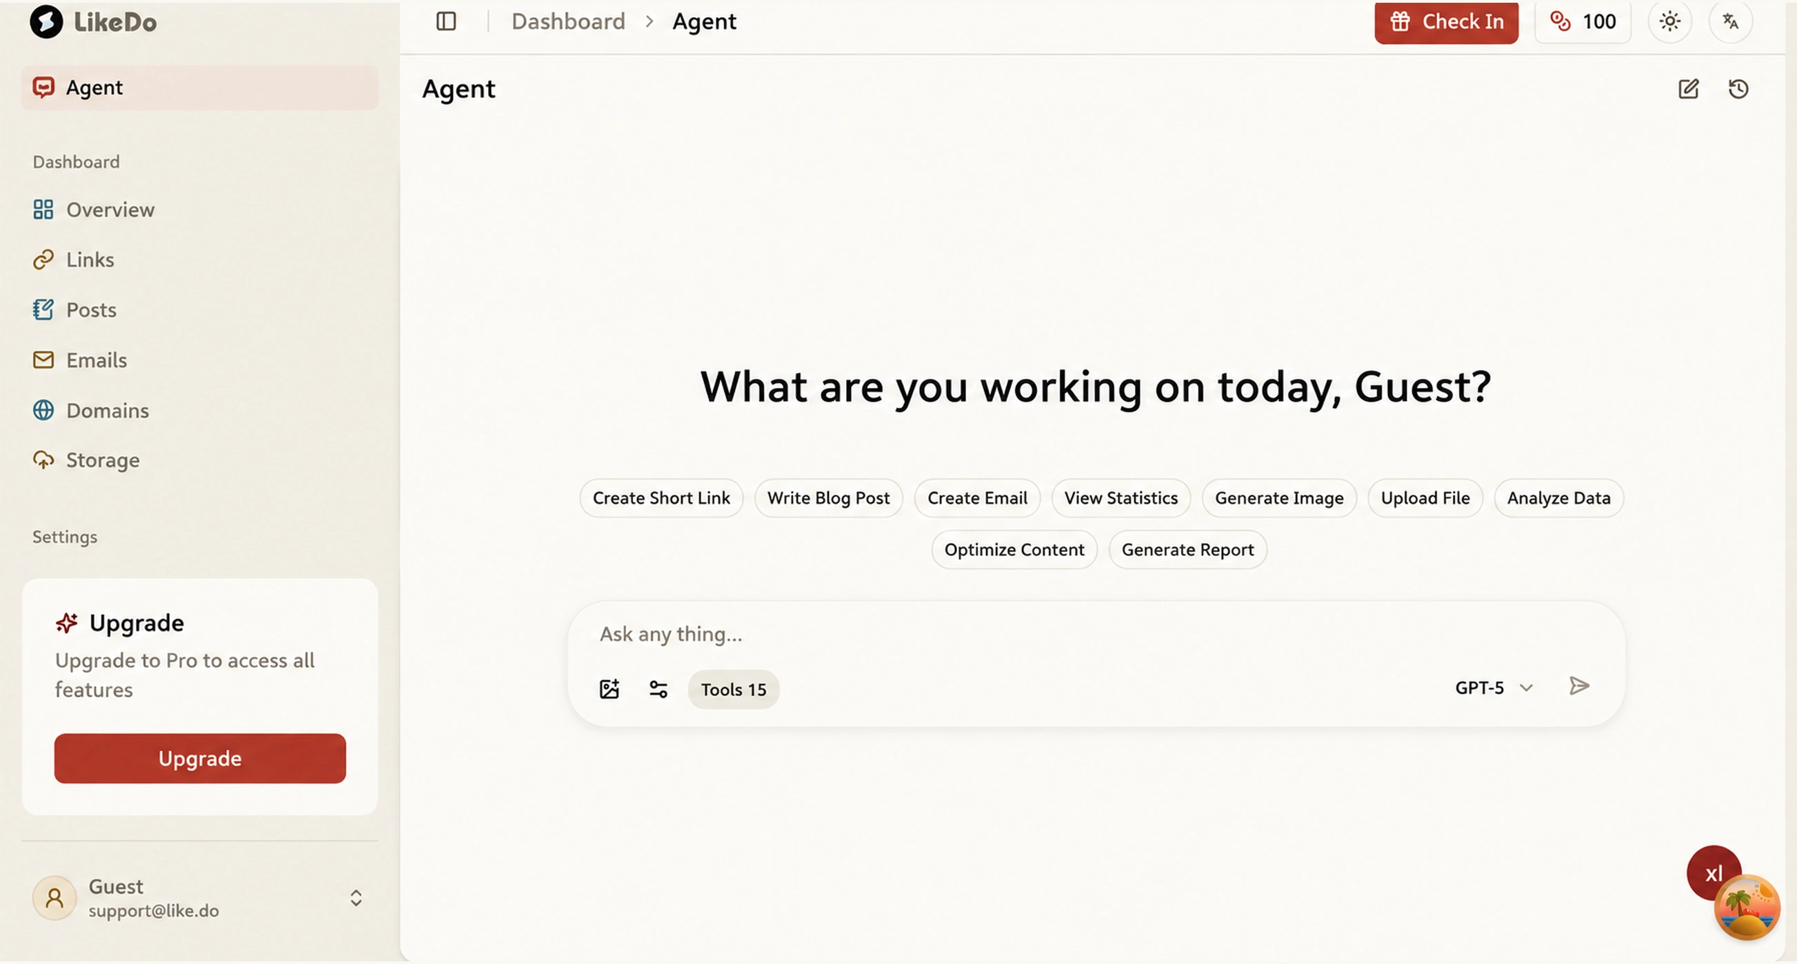Image resolution: width=1797 pixels, height=964 pixels.
Task: Click the red xl avatar bubble
Action: (x=1713, y=872)
